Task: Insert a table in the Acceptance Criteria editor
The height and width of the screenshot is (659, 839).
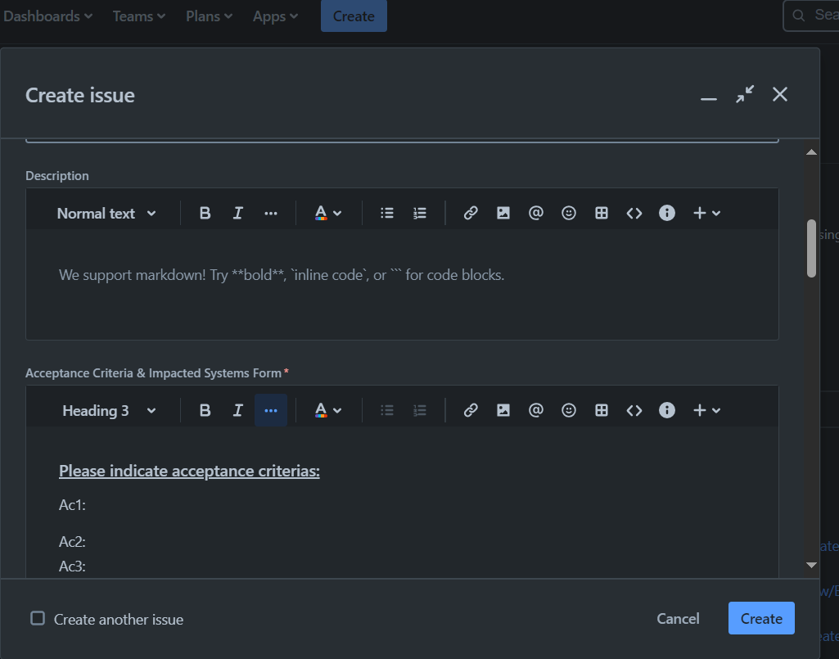Action: (602, 410)
